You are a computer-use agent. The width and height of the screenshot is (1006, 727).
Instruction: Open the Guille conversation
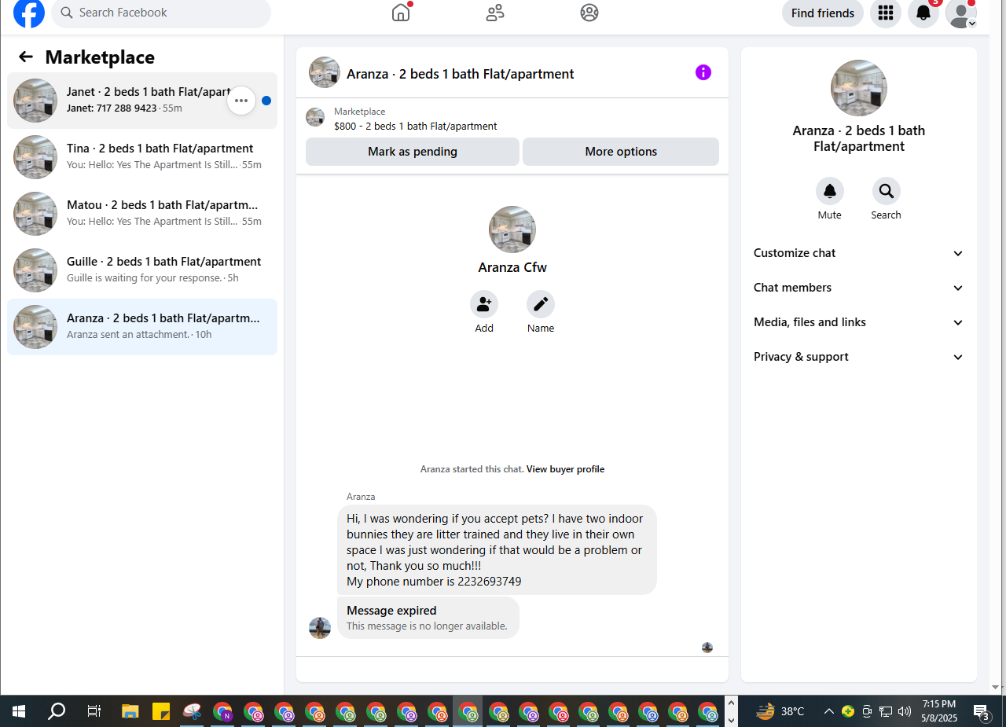pos(142,270)
